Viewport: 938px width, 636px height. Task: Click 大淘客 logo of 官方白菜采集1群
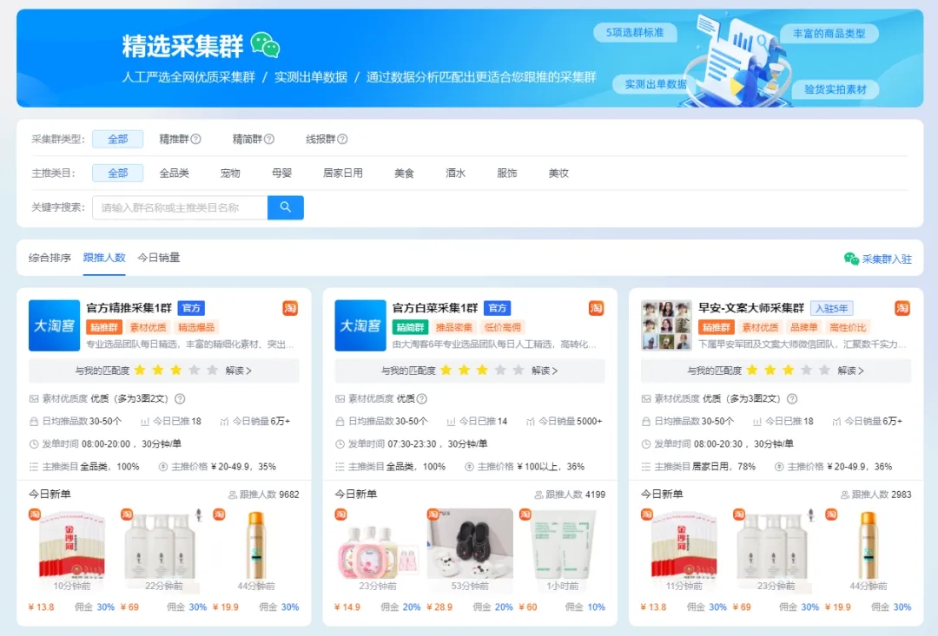[360, 325]
